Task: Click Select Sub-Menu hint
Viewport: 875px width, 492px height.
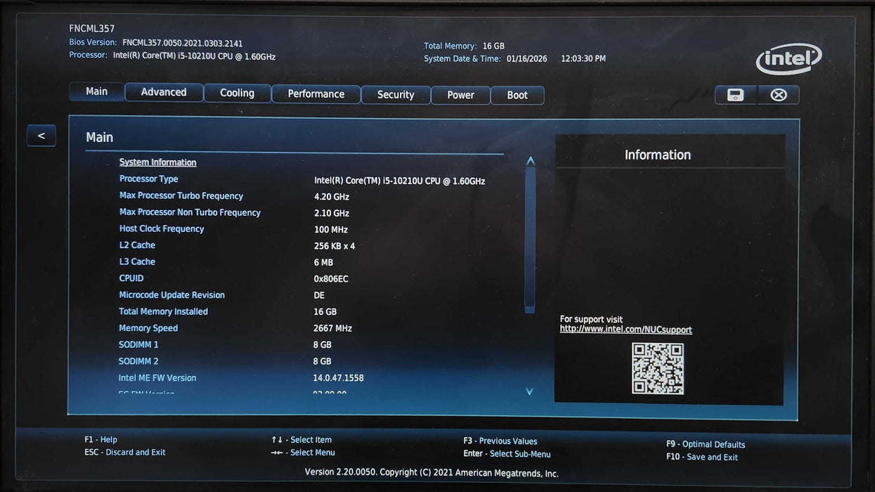Action: [507, 454]
